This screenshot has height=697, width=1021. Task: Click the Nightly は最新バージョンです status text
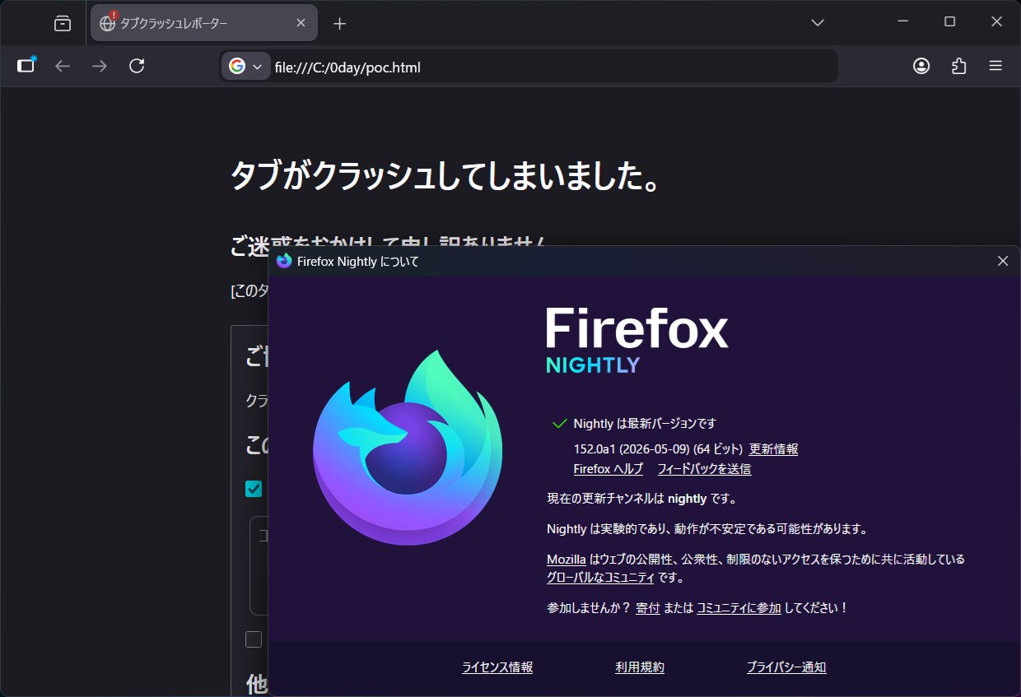pos(645,424)
